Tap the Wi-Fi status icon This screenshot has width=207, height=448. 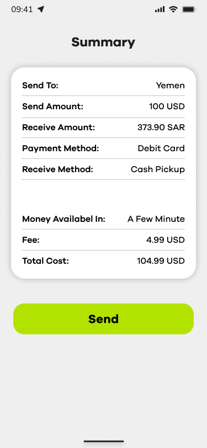point(173,9)
